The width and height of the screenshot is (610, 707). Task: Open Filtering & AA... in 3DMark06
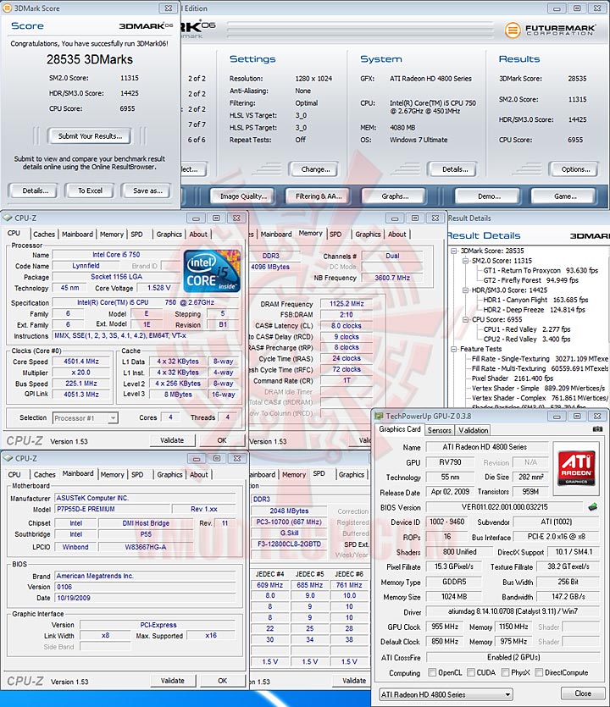pos(319,196)
